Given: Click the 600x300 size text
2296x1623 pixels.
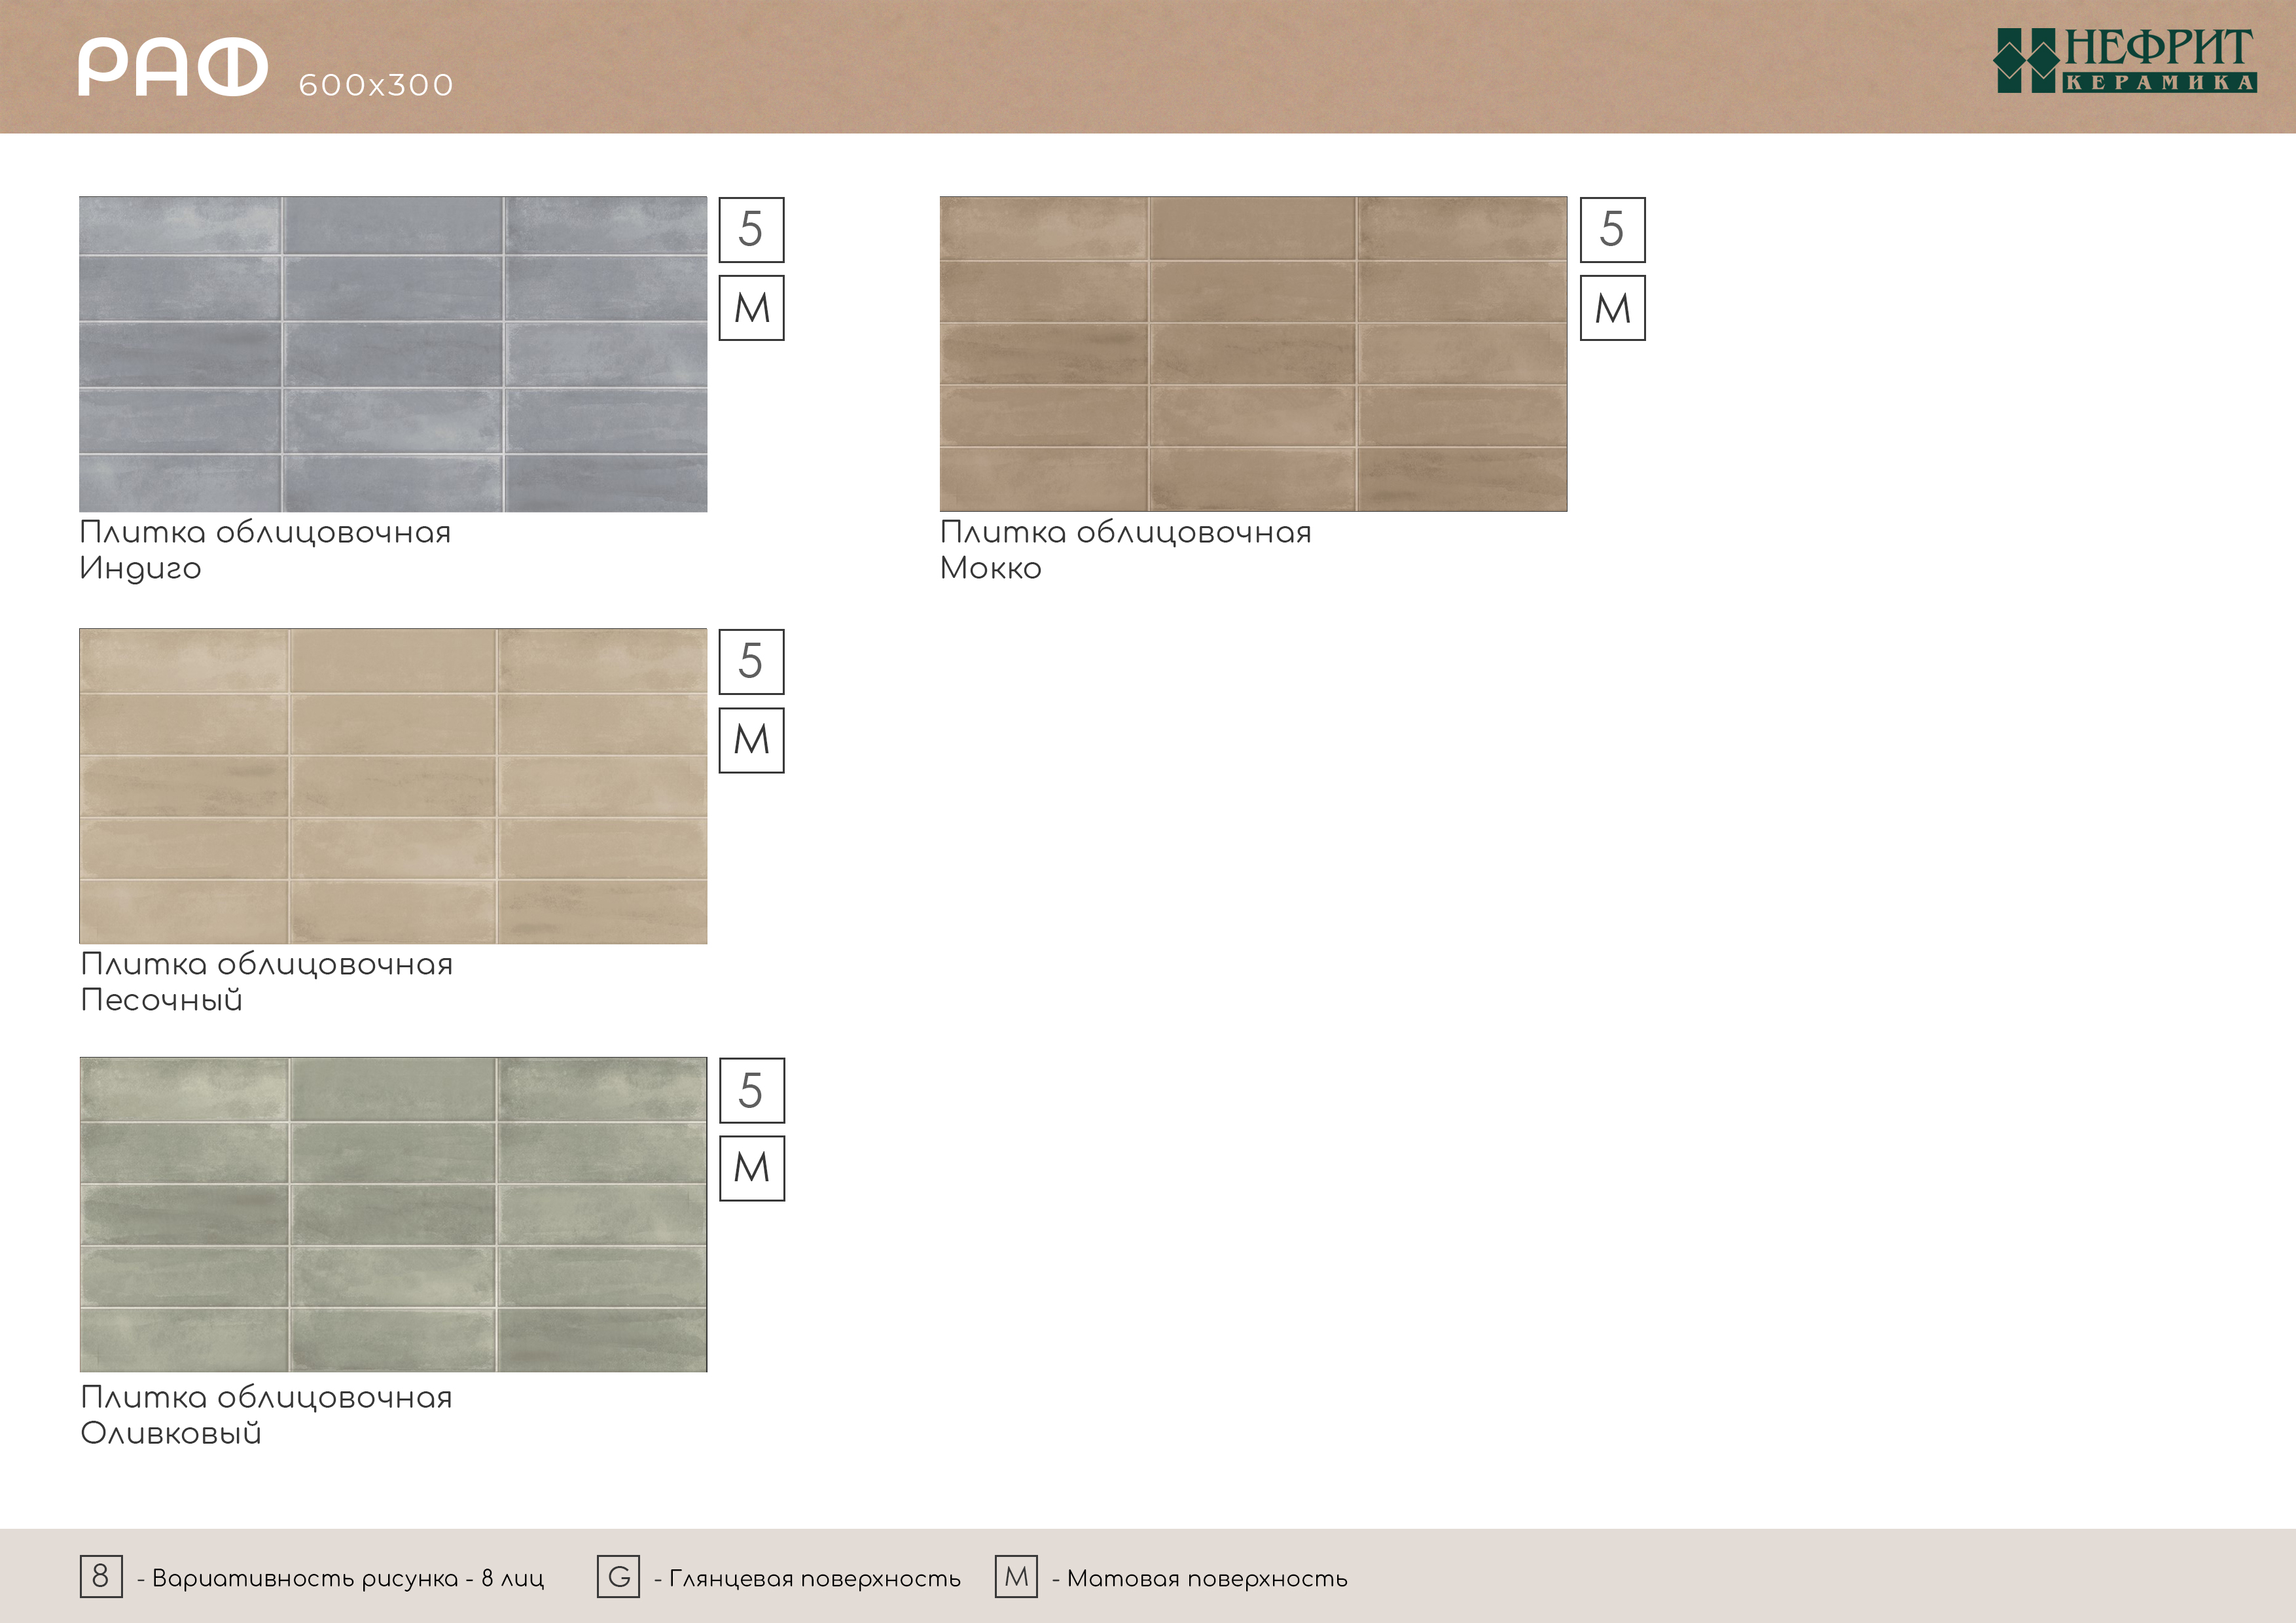Looking at the screenshot, I should (x=376, y=85).
